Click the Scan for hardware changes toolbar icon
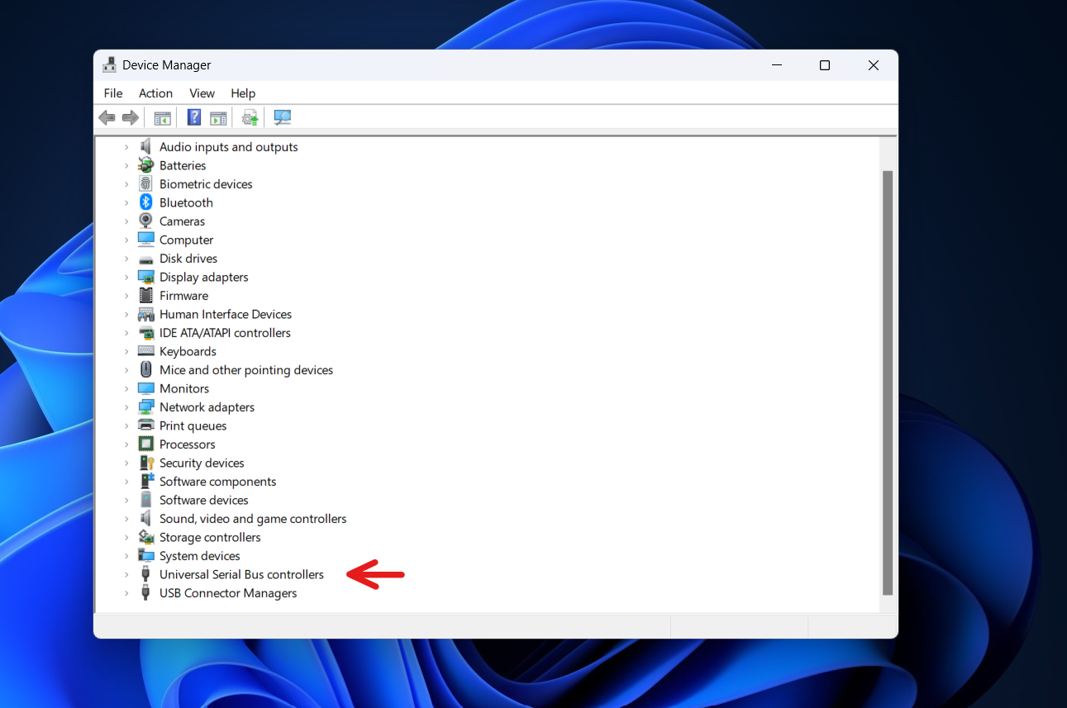 coord(283,116)
